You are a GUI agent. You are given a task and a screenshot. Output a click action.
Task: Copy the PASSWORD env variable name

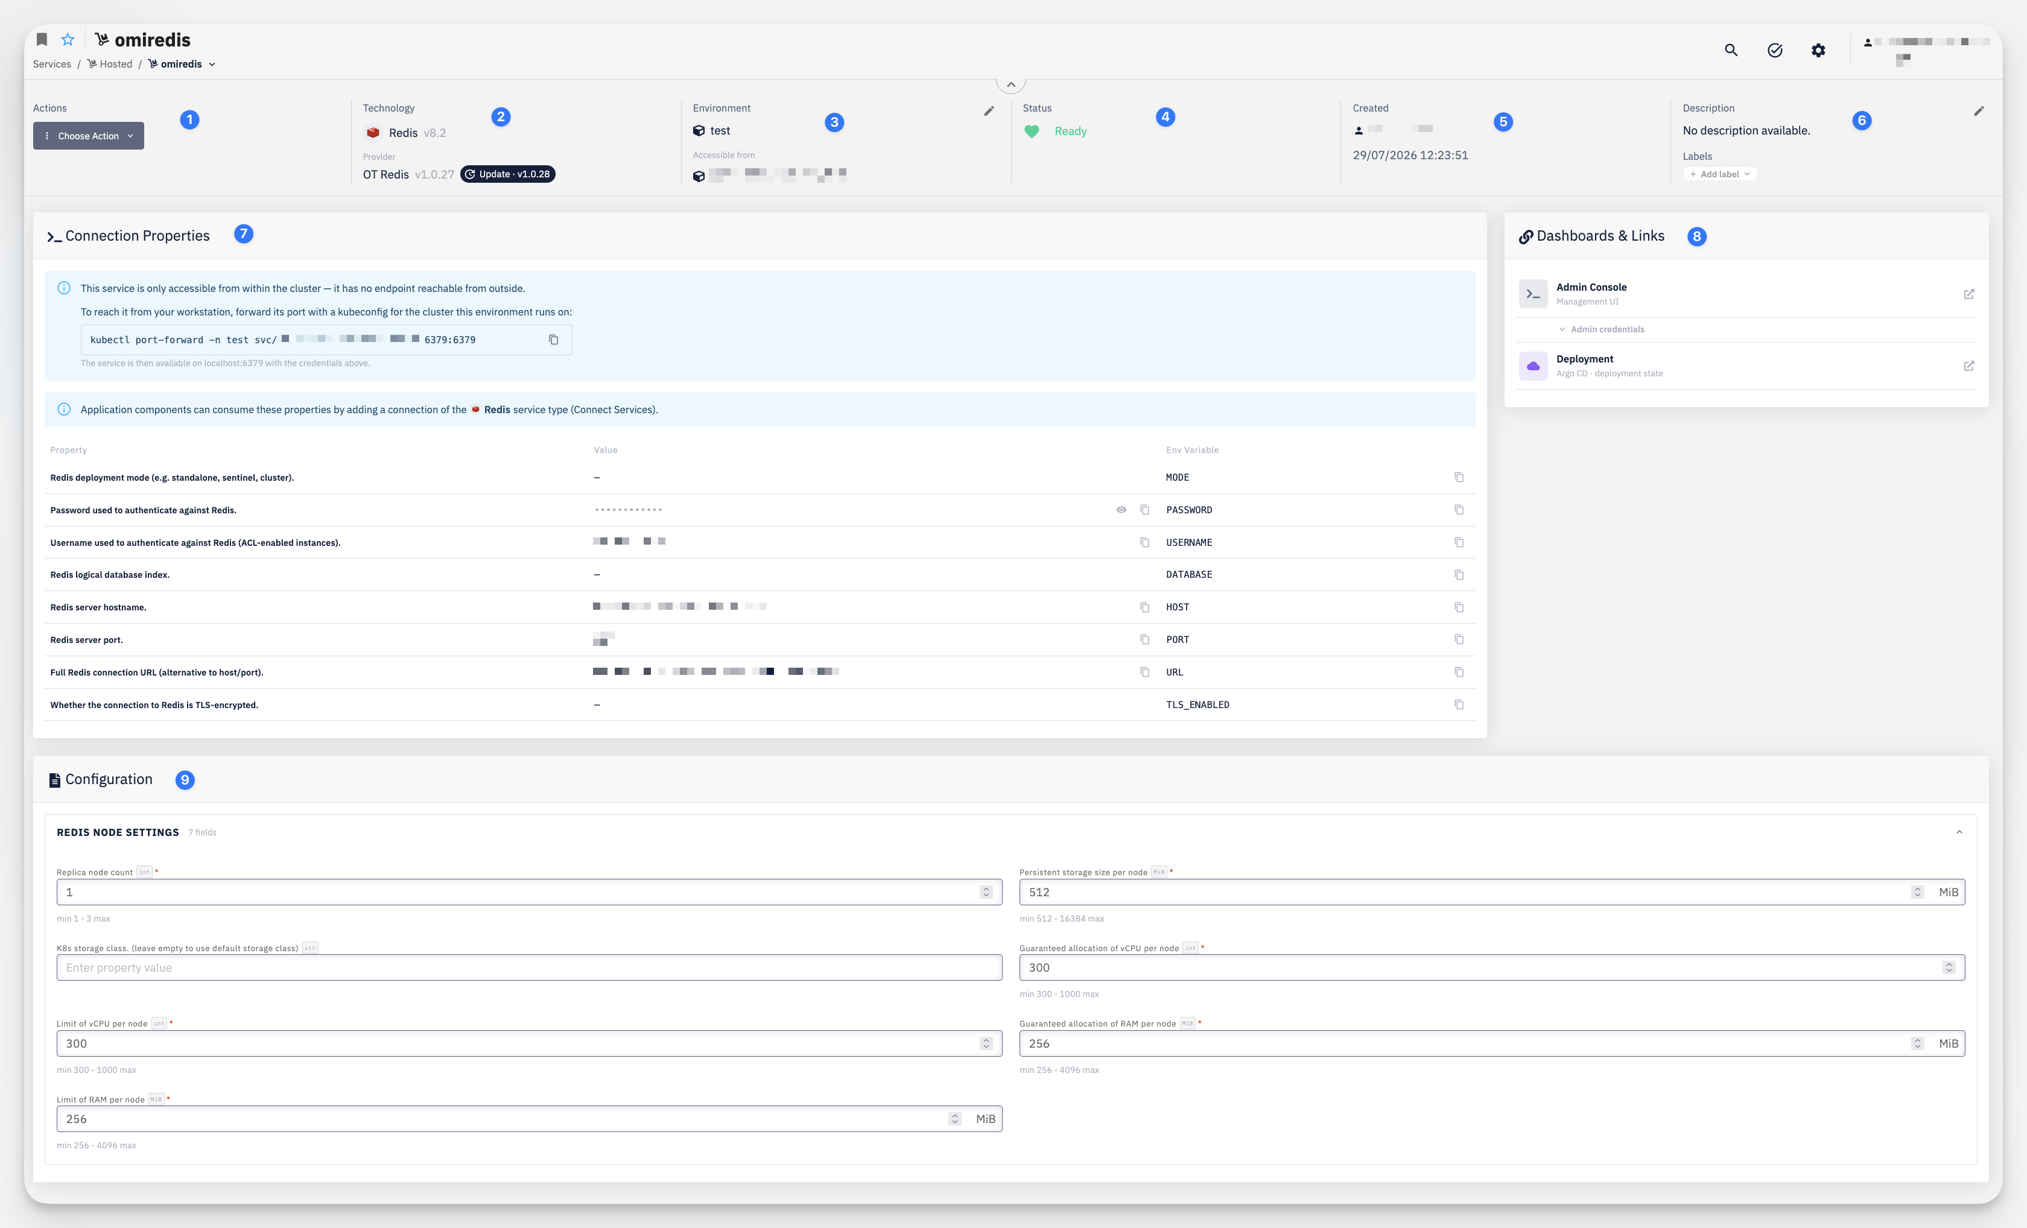pos(1459,510)
